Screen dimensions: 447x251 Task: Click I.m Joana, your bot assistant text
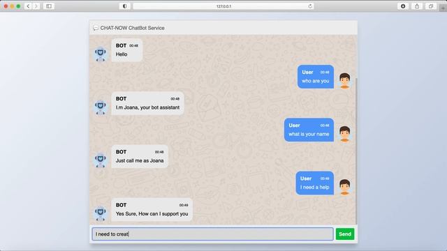147,107
